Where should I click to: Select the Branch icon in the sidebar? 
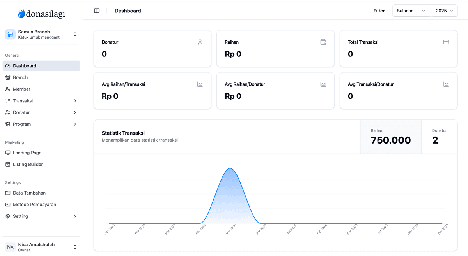pyautogui.click(x=8, y=77)
